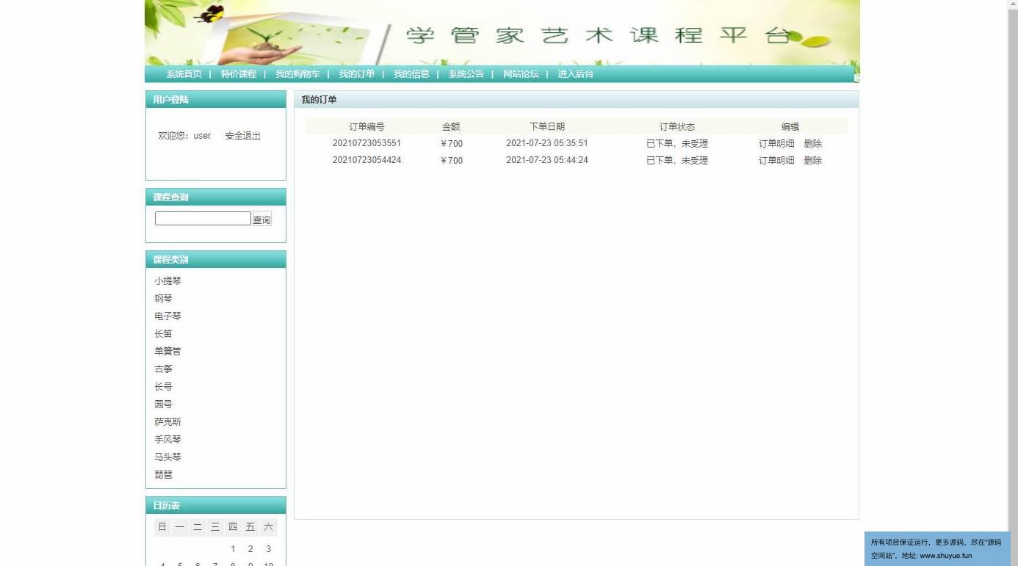Click calendar day 3
Image resolution: width=1018 pixels, height=566 pixels.
click(268, 549)
